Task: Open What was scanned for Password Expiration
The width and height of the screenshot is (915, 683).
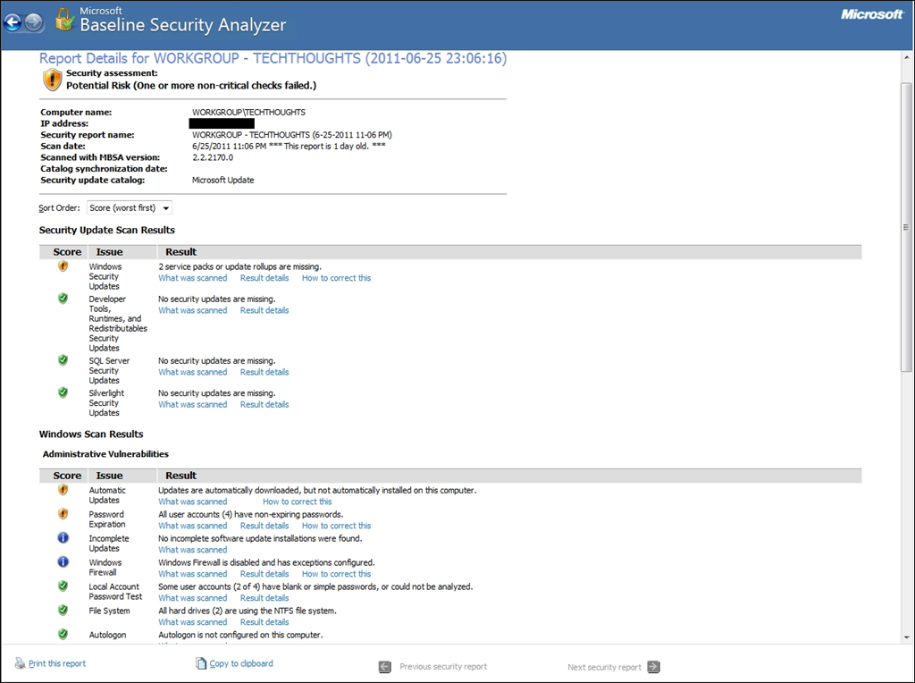Action: click(x=193, y=526)
